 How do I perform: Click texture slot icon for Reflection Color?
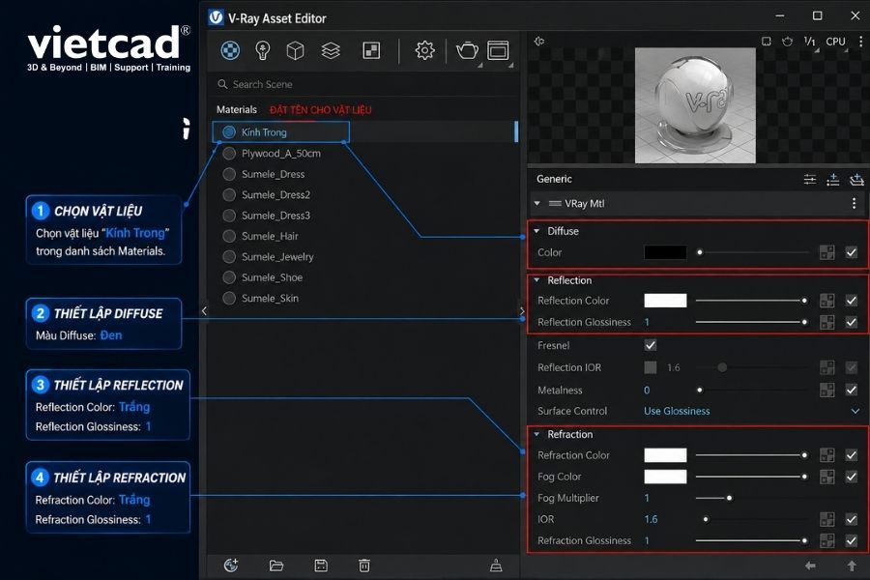(x=826, y=301)
